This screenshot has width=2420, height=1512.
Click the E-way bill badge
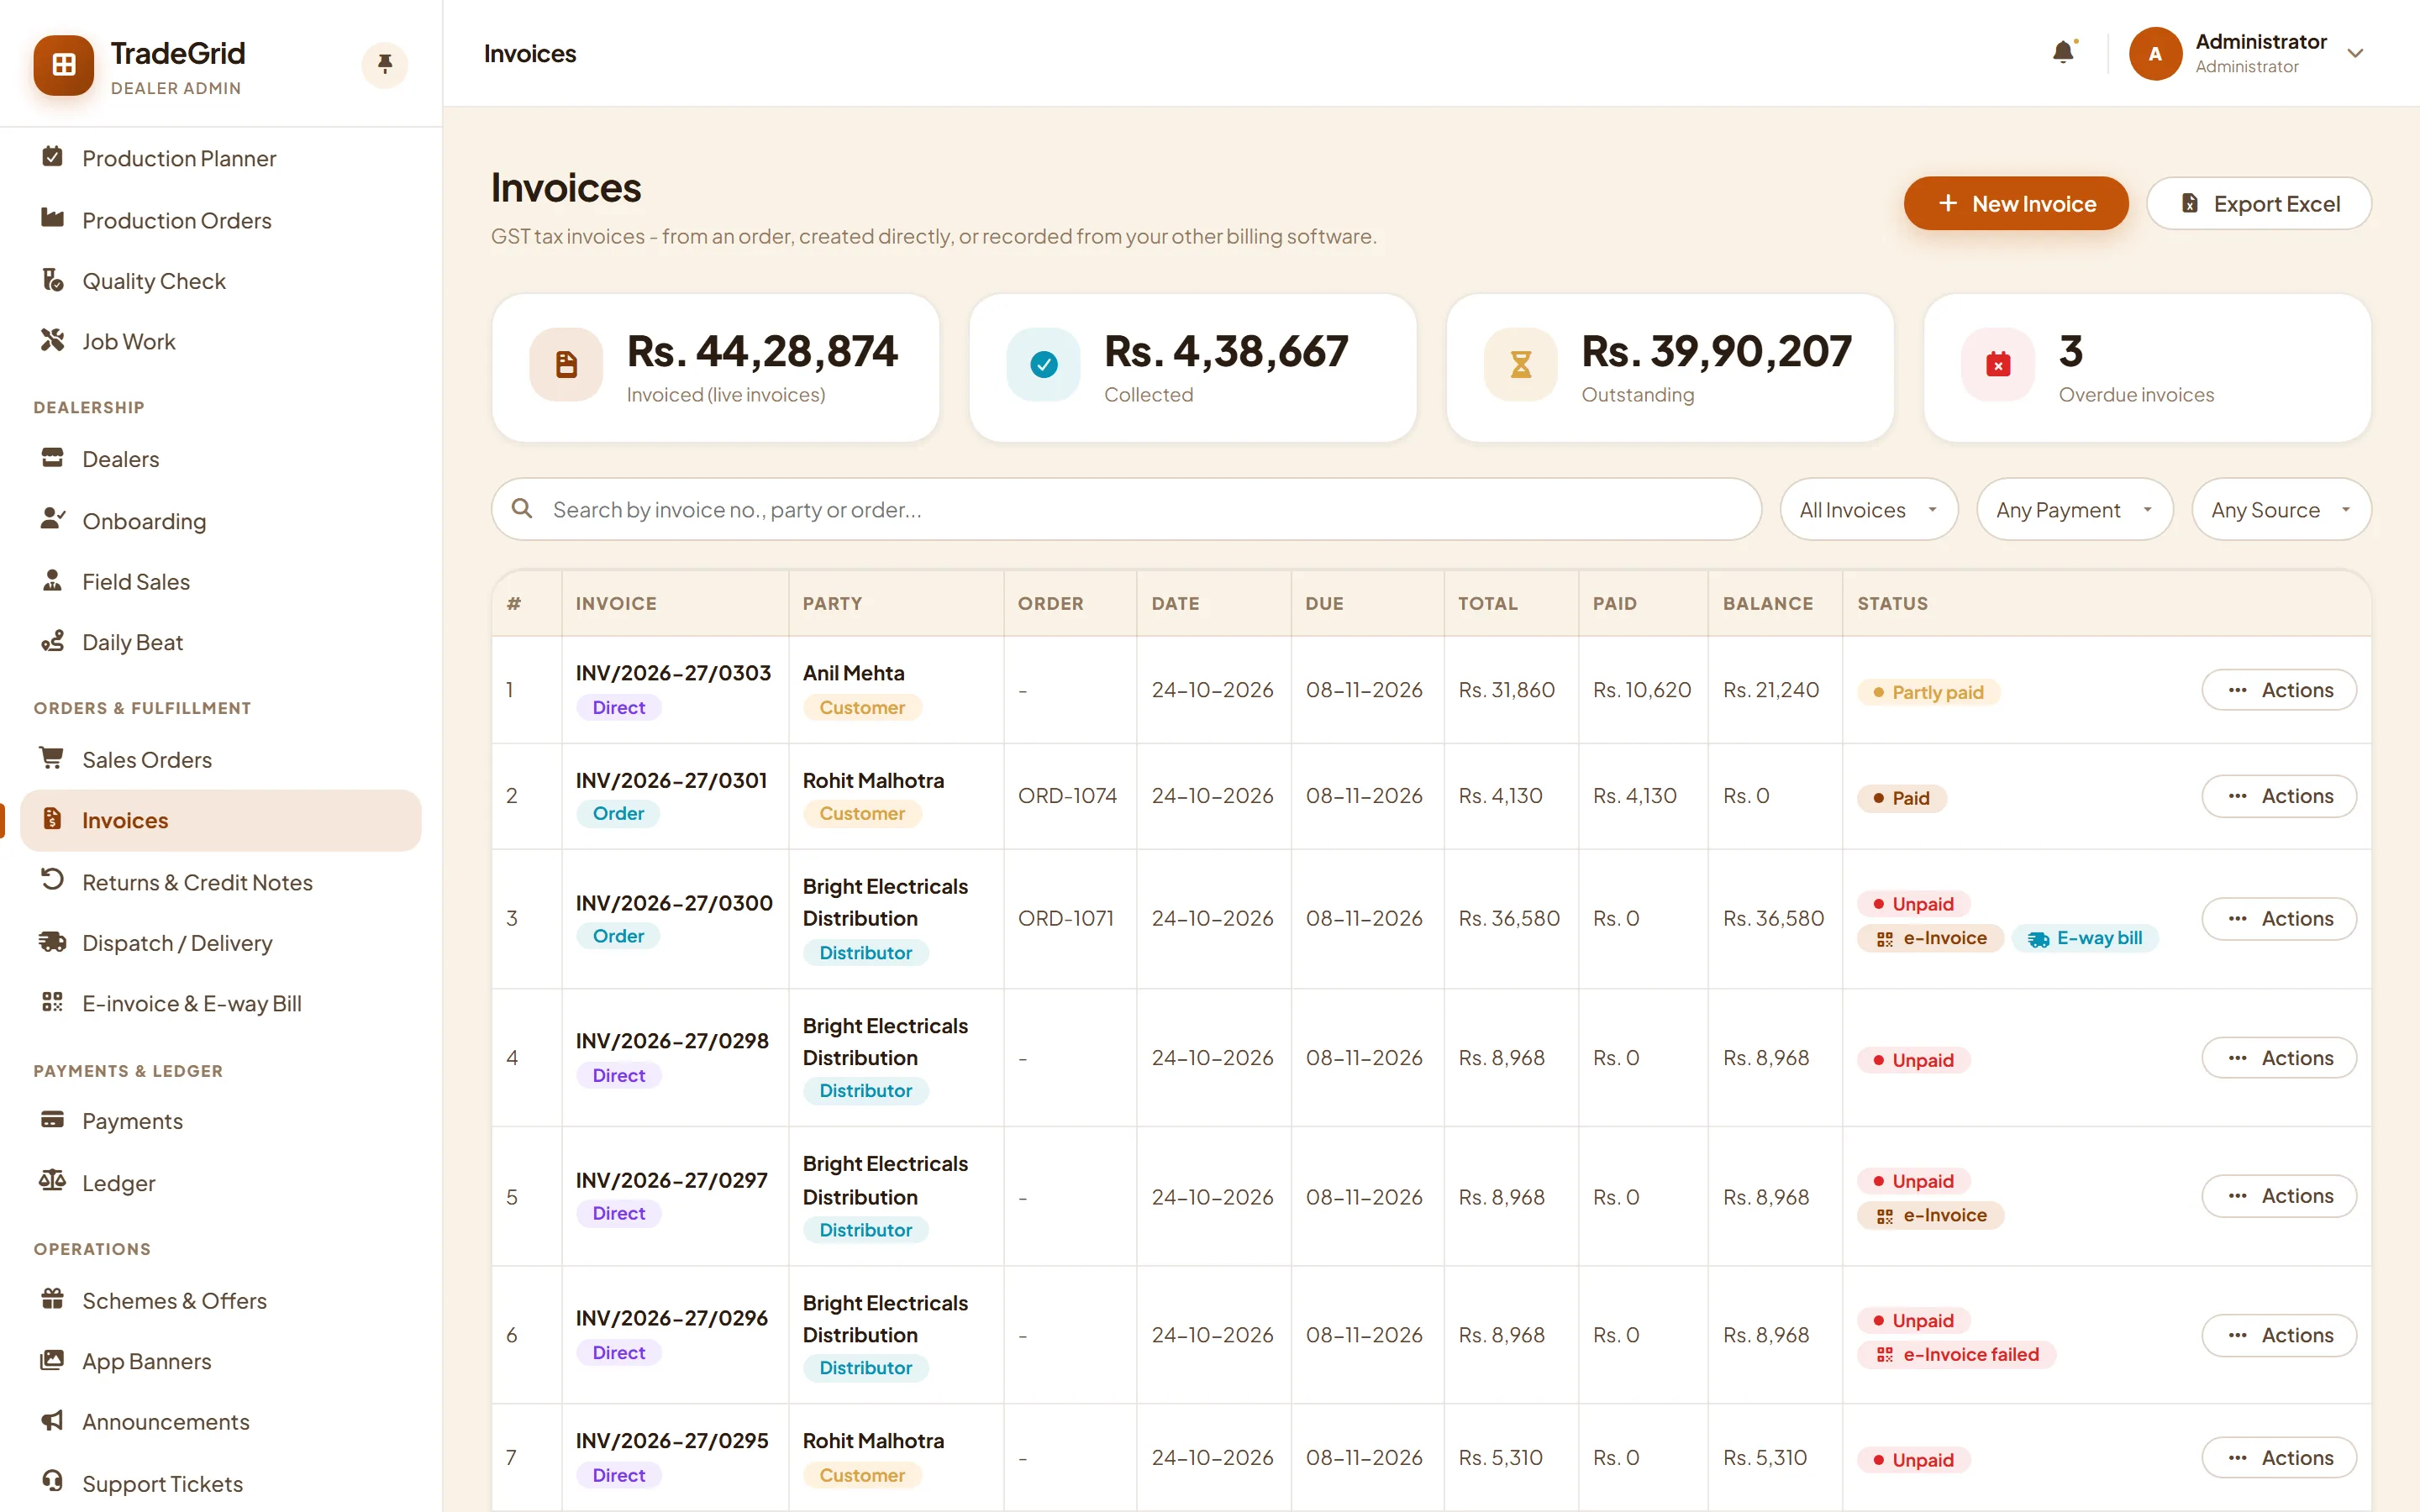[x=2085, y=938]
